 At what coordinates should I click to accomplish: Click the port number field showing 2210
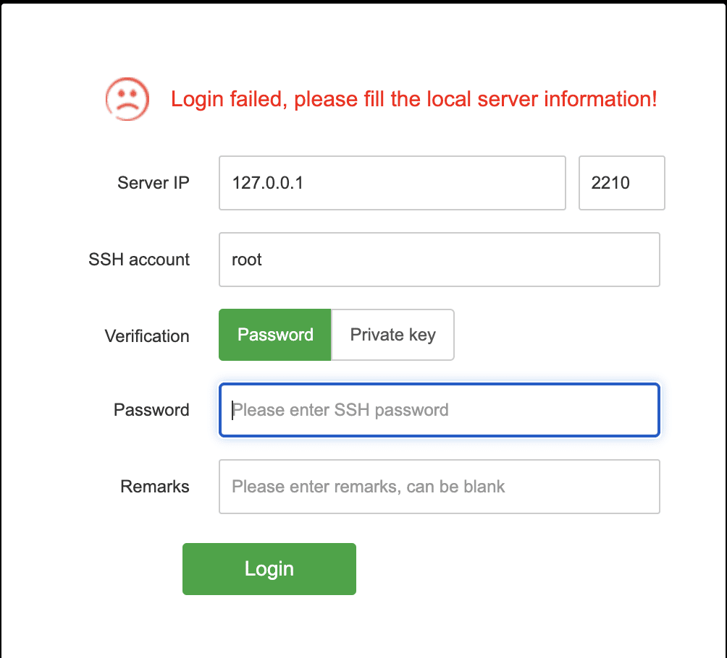tap(621, 183)
